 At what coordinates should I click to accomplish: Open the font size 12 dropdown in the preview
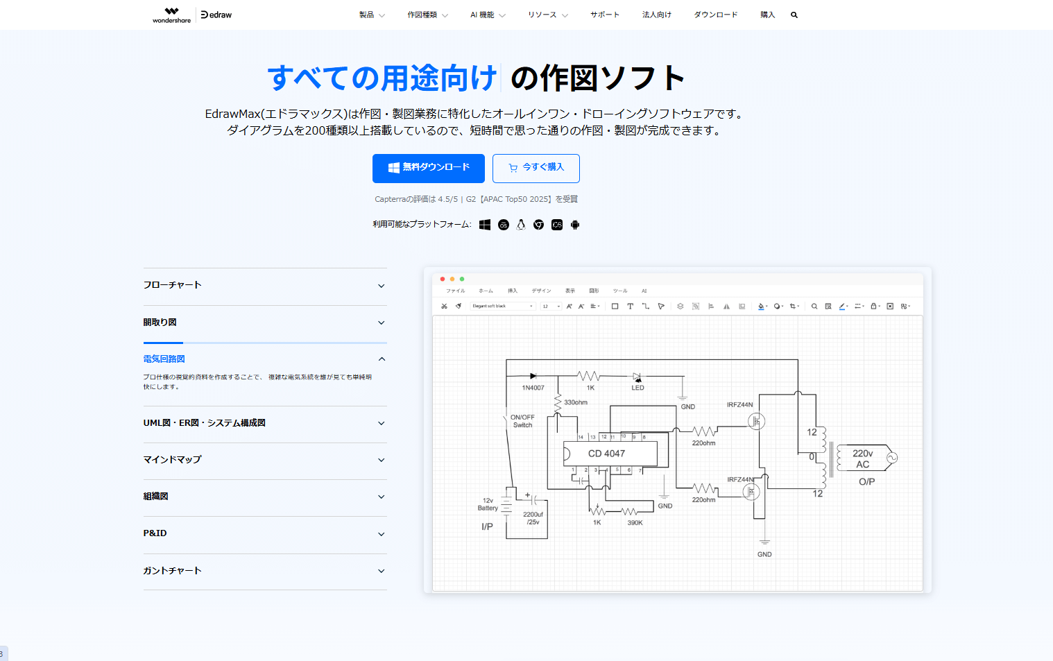coord(551,306)
